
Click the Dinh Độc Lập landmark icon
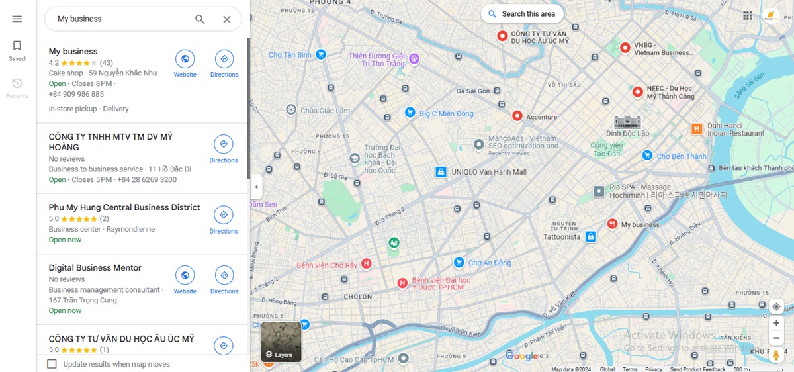[627, 122]
